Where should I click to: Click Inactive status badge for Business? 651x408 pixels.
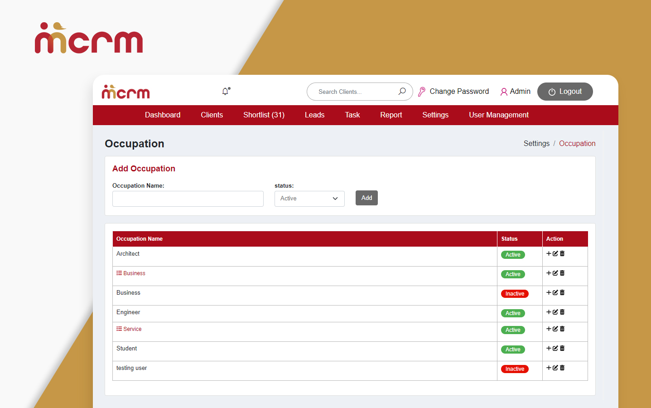[515, 294]
